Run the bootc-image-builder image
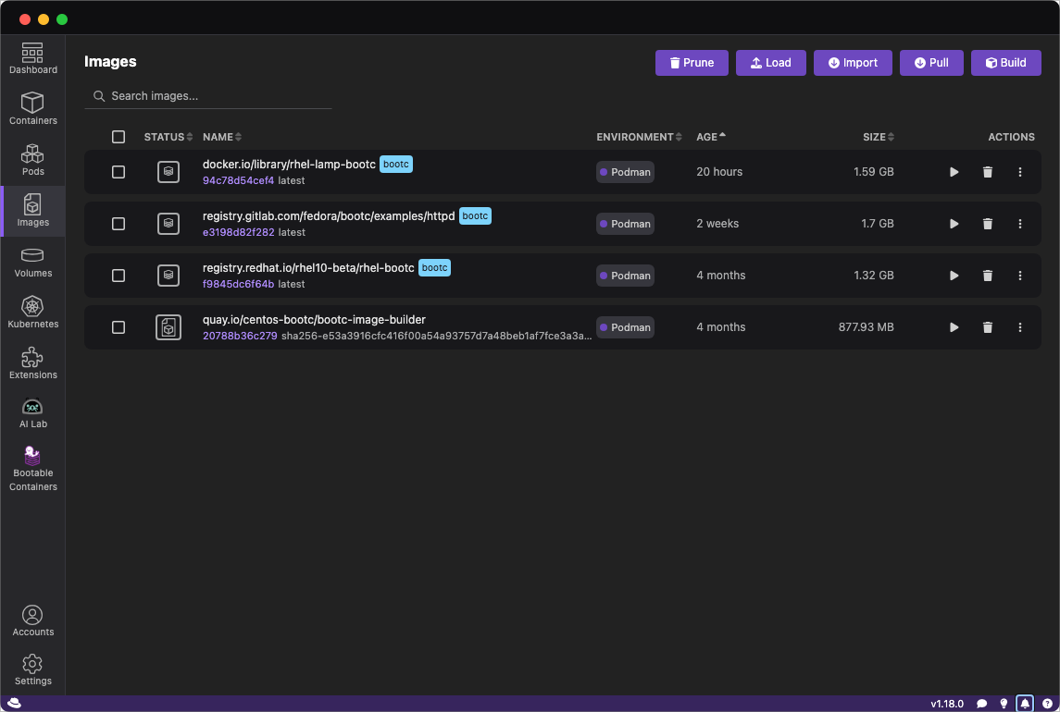The width and height of the screenshot is (1060, 712). (x=954, y=327)
